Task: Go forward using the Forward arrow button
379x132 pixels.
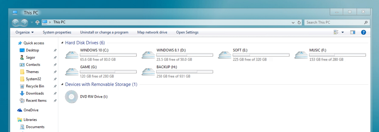Action: tap(24, 22)
